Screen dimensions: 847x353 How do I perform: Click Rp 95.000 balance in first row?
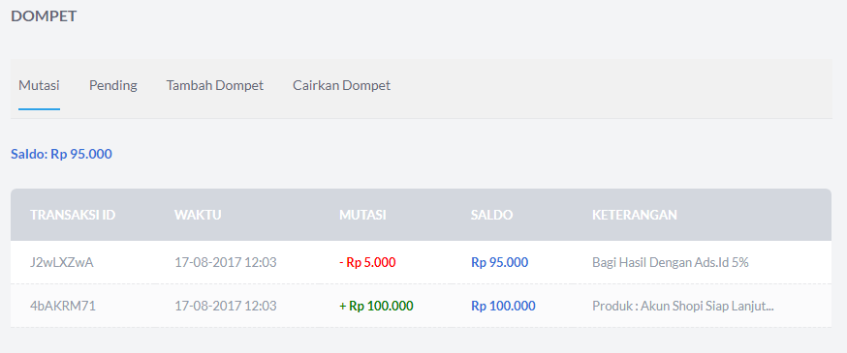pos(500,262)
